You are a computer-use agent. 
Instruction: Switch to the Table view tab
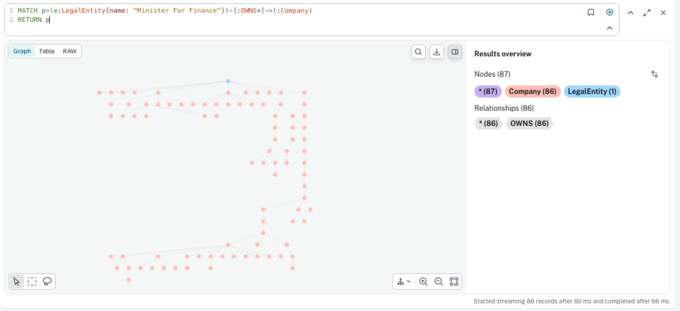pos(46,51)
